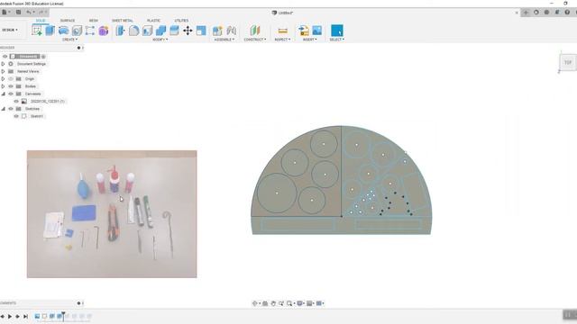Toggle visibility of the Canvases folder
The width and height of the screenshot is (577, 324).
(11, 94)
